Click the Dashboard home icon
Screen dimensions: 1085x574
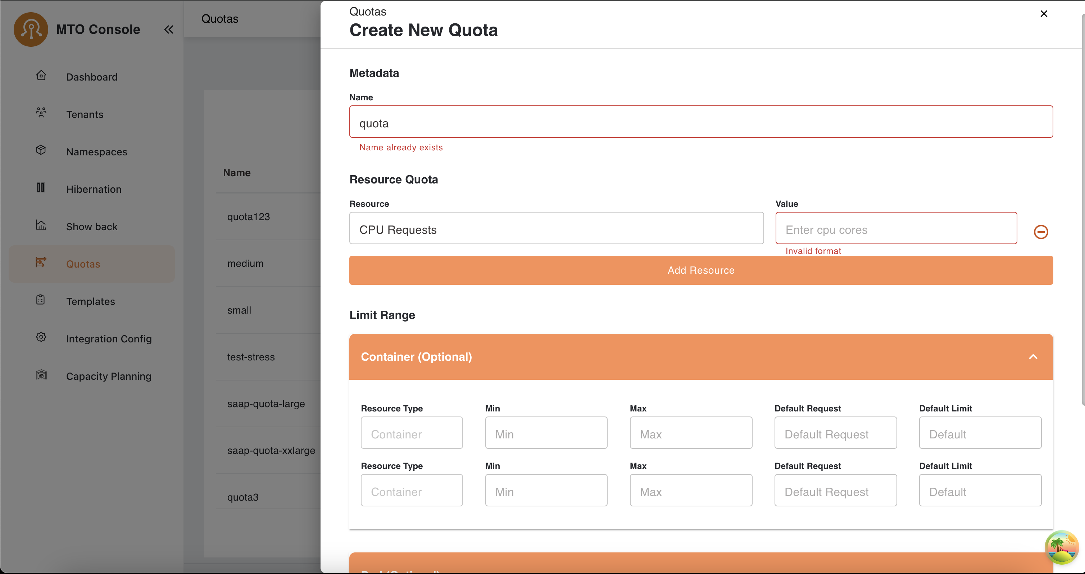41,76
